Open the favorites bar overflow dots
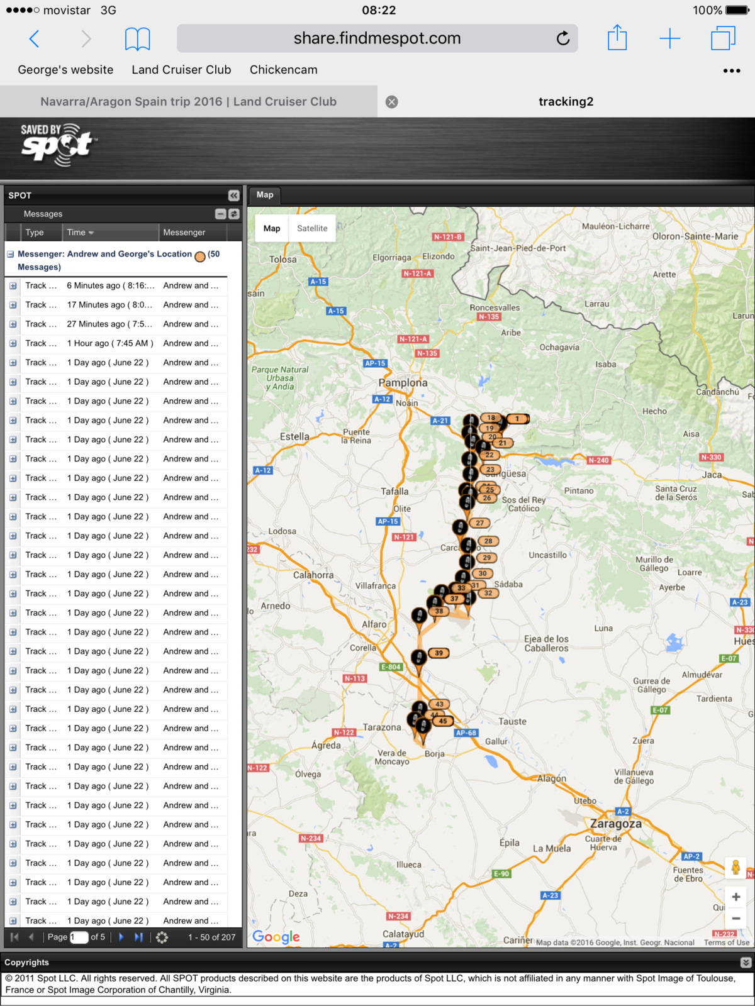 [732, 70]
